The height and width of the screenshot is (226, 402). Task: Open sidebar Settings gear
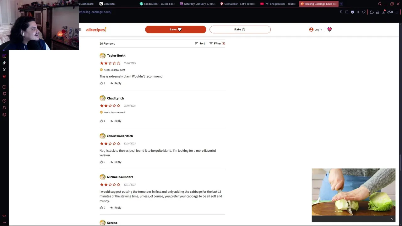(4, 115)
